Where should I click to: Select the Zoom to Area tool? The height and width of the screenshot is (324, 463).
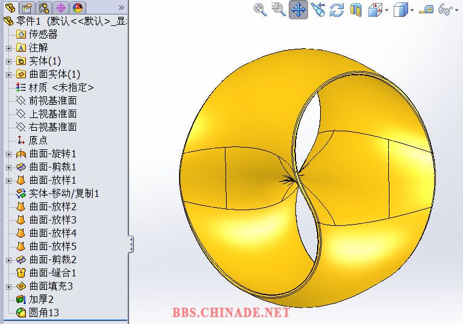coord(279,9)
